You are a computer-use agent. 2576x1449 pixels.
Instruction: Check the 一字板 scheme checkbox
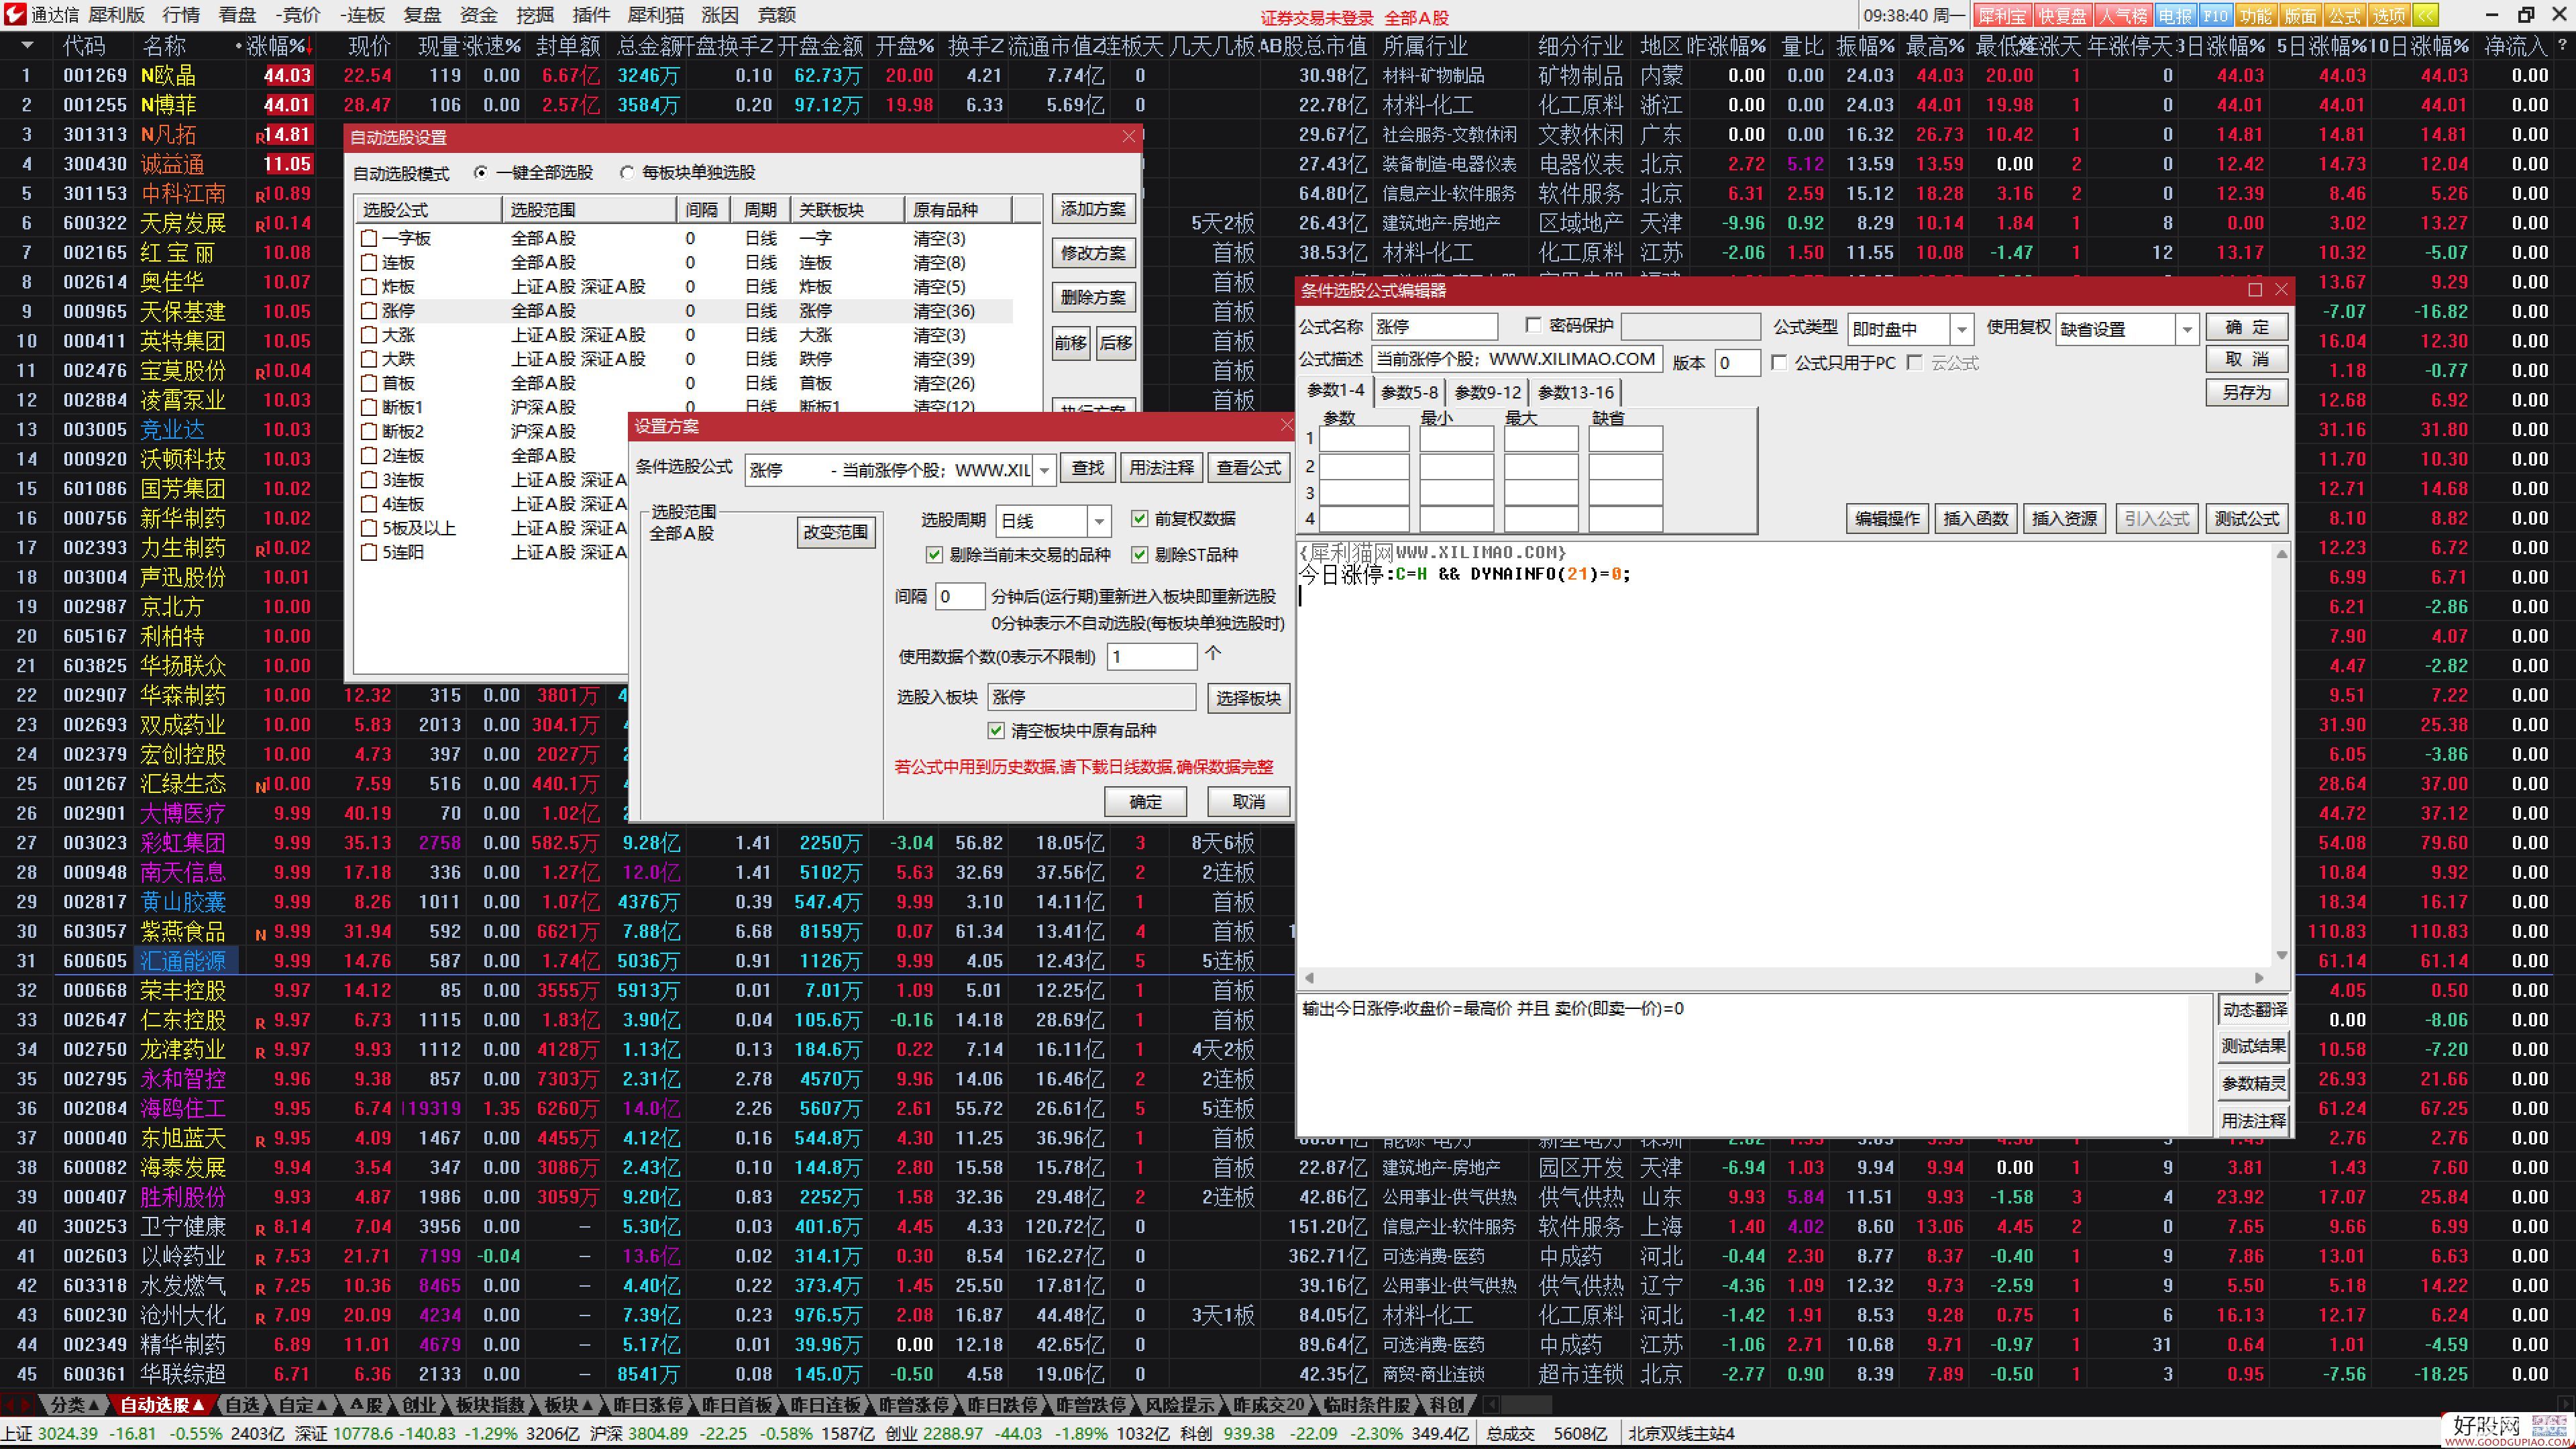(369, 238)
